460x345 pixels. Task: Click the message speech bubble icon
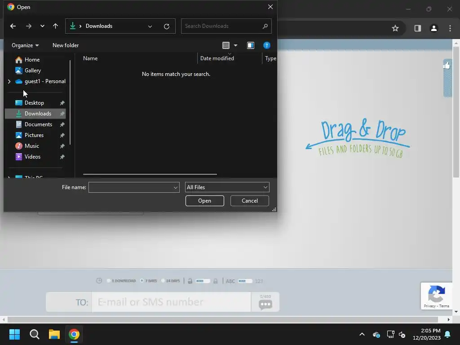(265, 305)
